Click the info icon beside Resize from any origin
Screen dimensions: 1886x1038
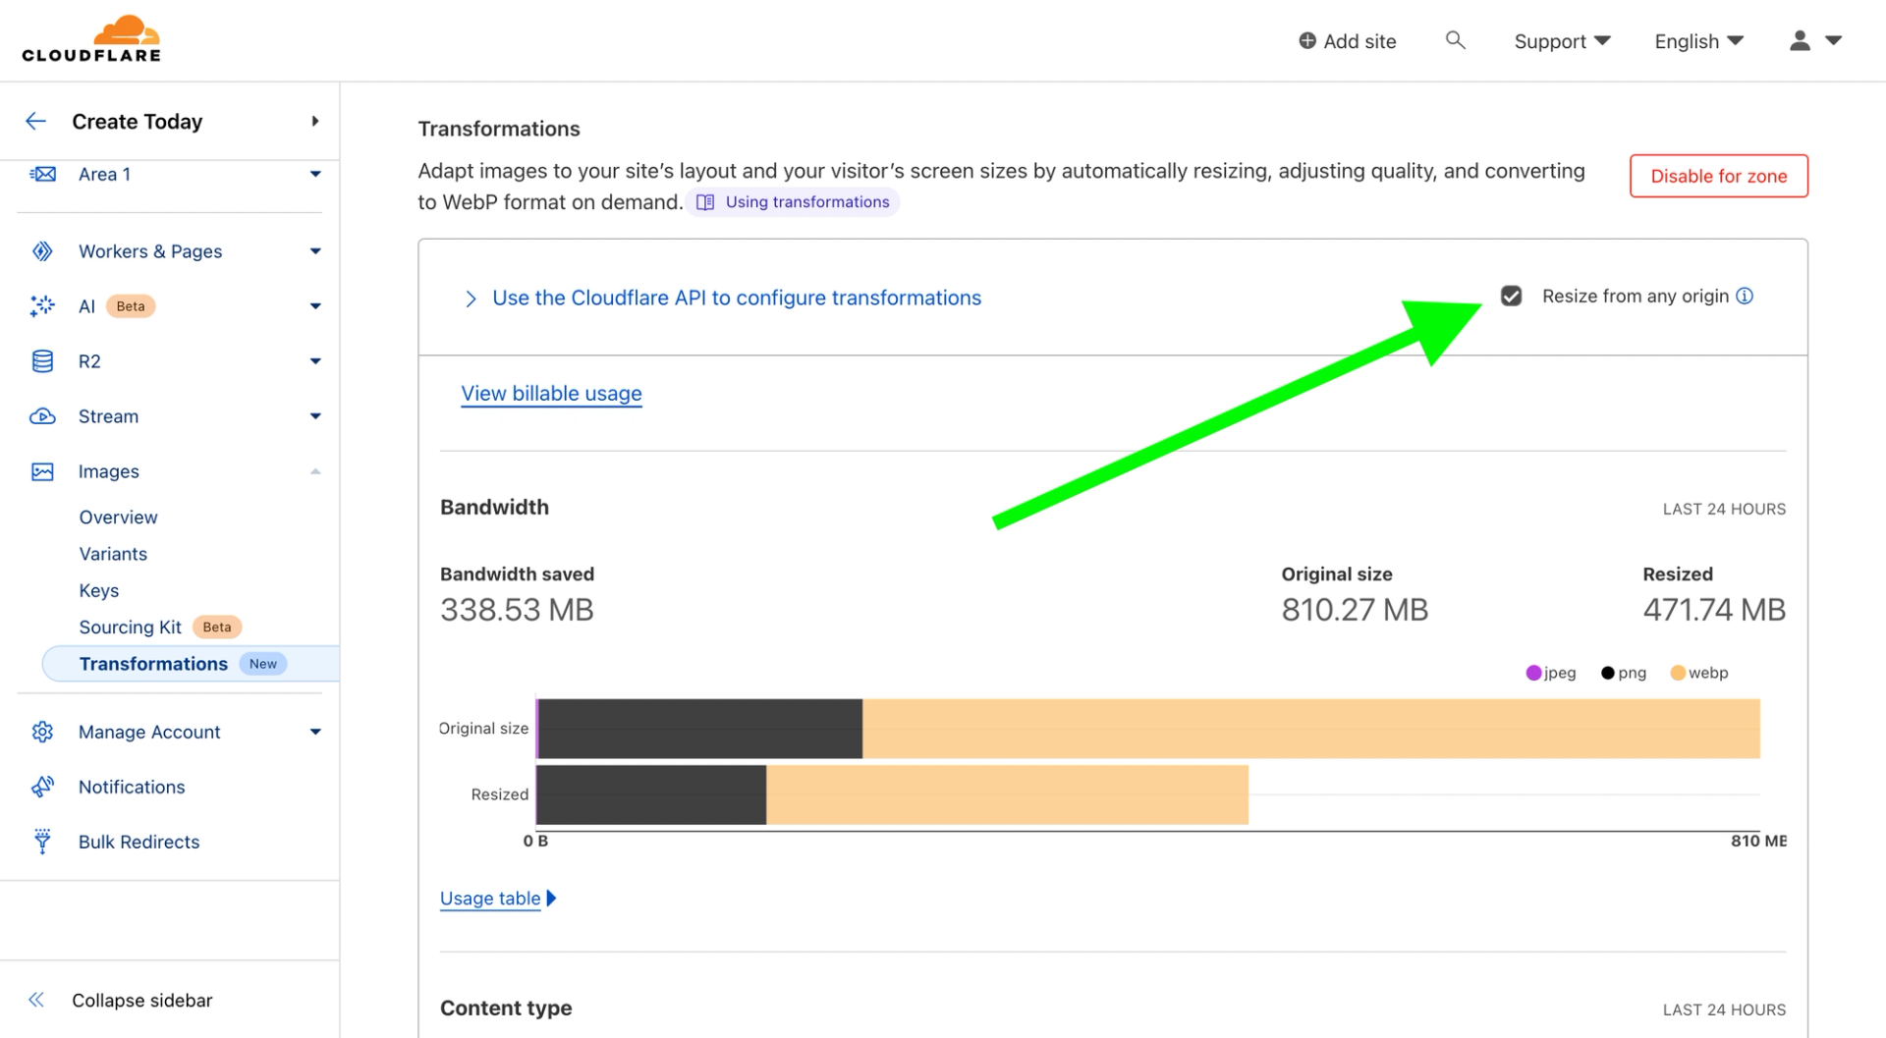coord(1745,296)
